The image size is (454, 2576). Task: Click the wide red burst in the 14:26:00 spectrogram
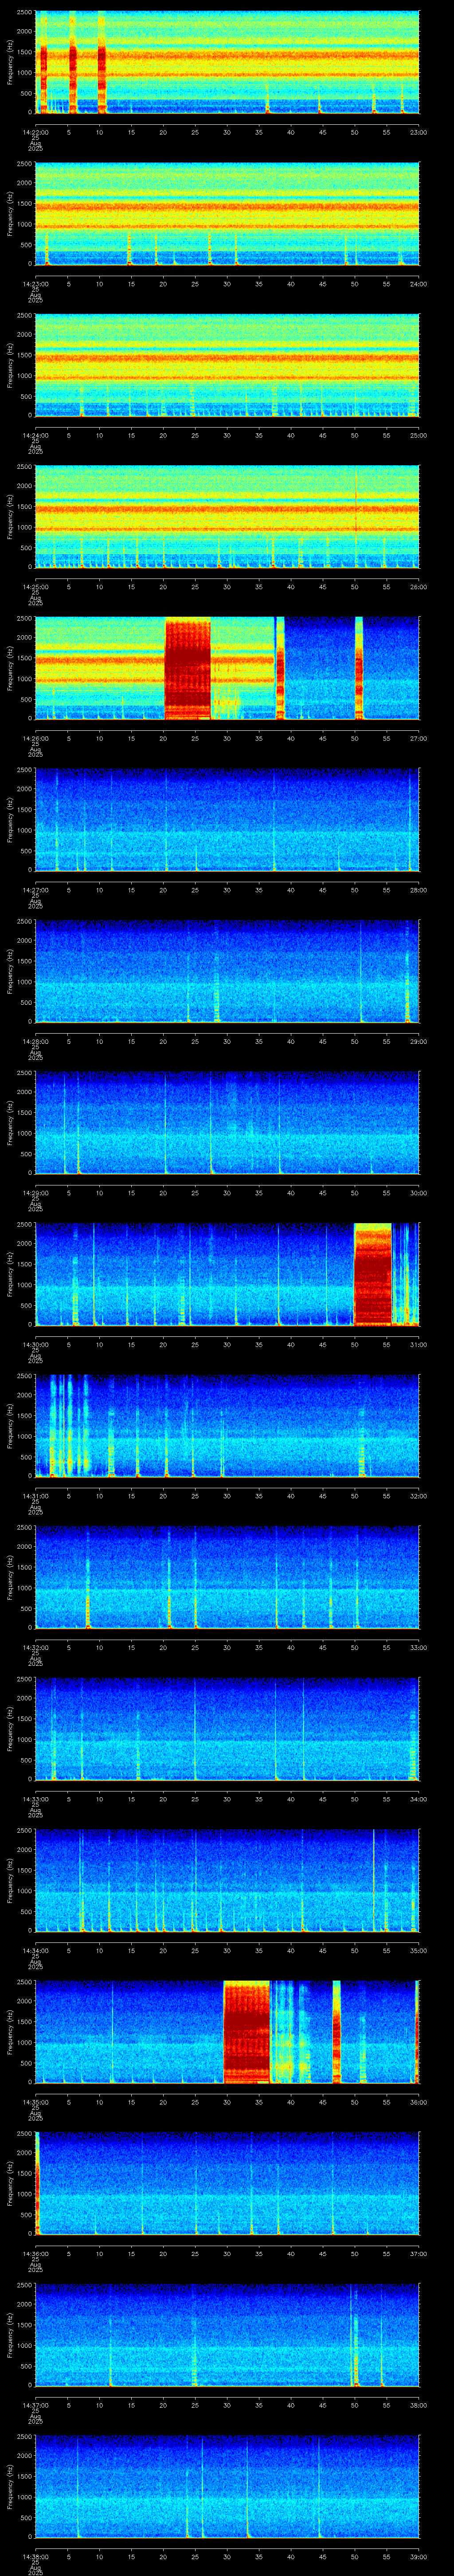tap(188, 669)
